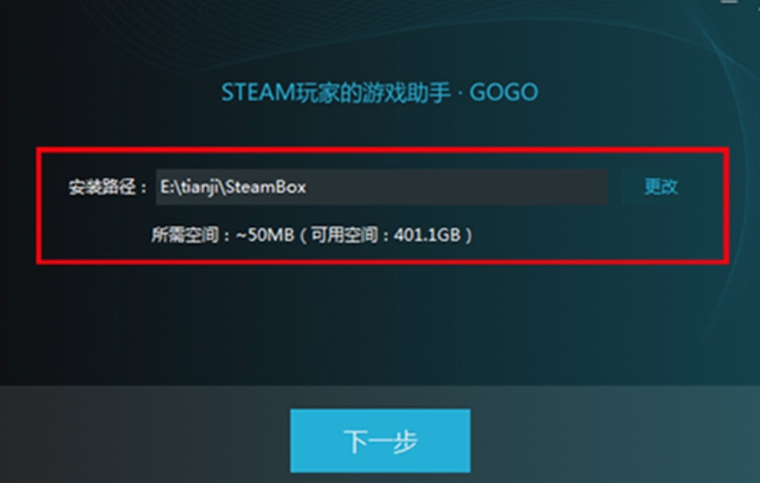Click the STEAM word in the title

pos(258,92)
